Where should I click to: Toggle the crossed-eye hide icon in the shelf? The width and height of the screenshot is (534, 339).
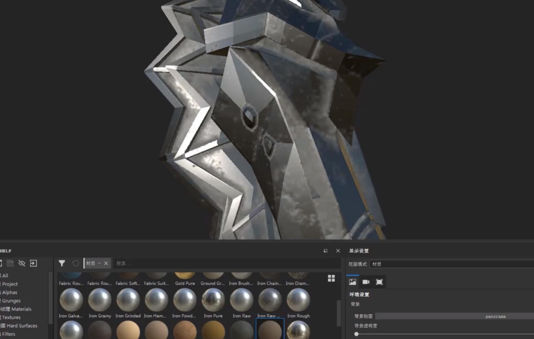click(x=22, y=263)
